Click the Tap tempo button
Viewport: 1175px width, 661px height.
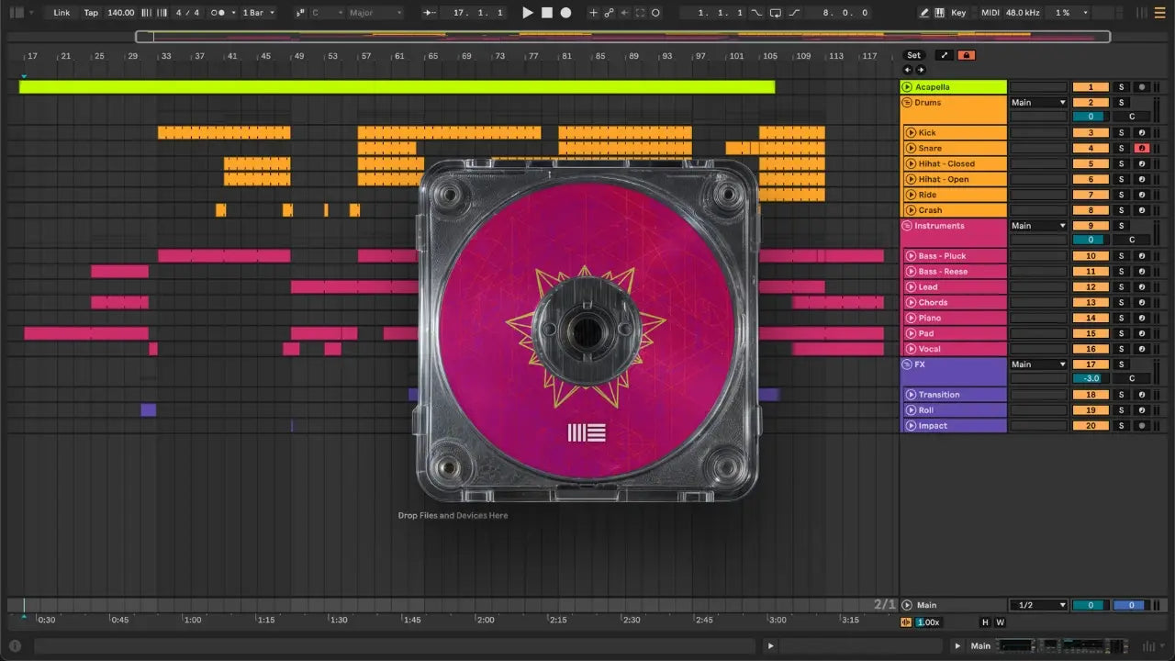coord(91,13)
